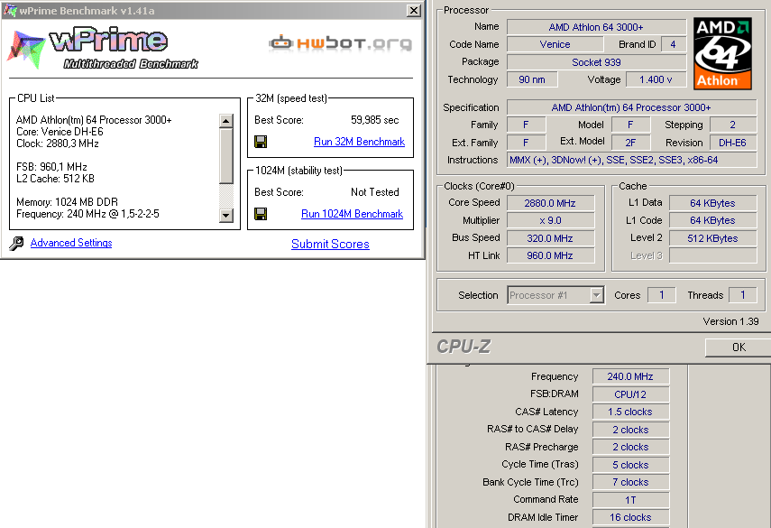Click the Command Rate value '1T'

tap(630, 500)
